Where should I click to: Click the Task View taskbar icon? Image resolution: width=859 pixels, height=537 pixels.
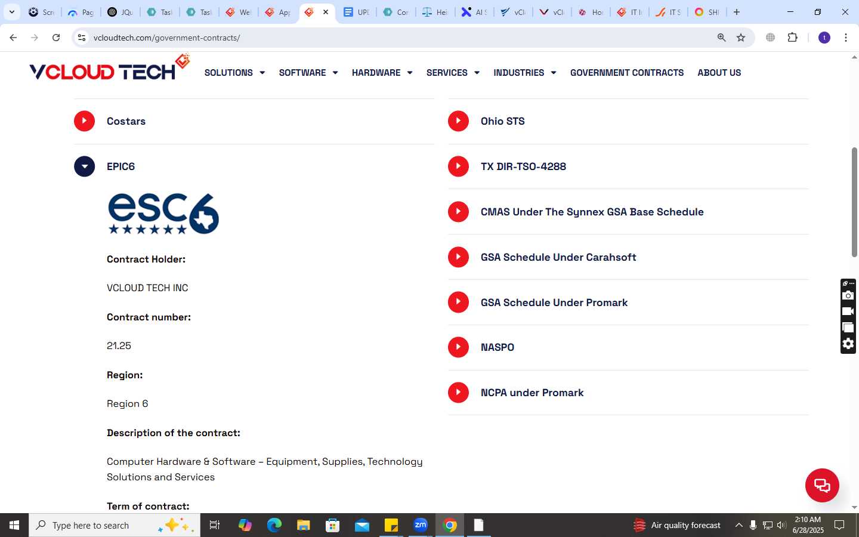pos(215,525)
